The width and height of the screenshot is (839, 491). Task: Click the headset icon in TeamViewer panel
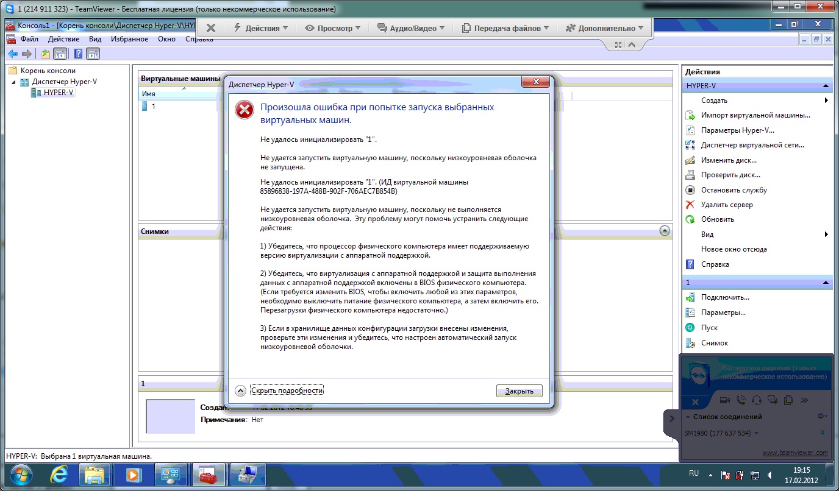click(757, 400)
